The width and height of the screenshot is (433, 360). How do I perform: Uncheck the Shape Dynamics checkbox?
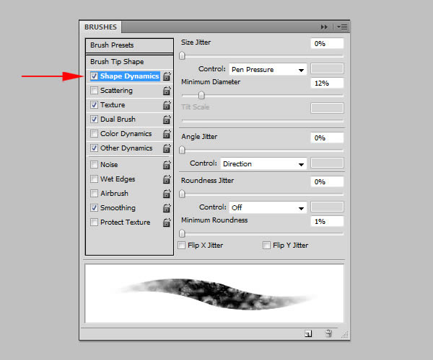click(94, 76)
